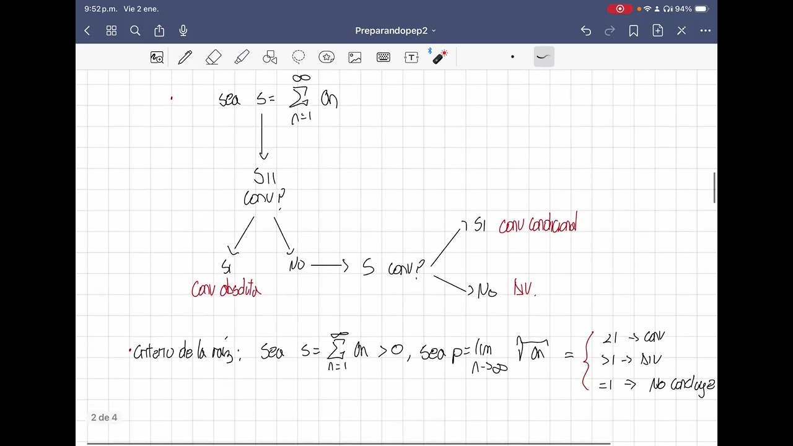Select the Highlighter tool
Image resolution: width=793 pixels, height=446 pixels.
coord(242,58)
